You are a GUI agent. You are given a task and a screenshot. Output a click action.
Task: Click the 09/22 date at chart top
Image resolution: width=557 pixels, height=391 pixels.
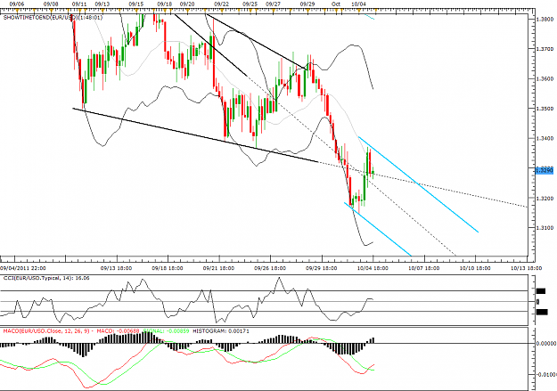point(221,4)
